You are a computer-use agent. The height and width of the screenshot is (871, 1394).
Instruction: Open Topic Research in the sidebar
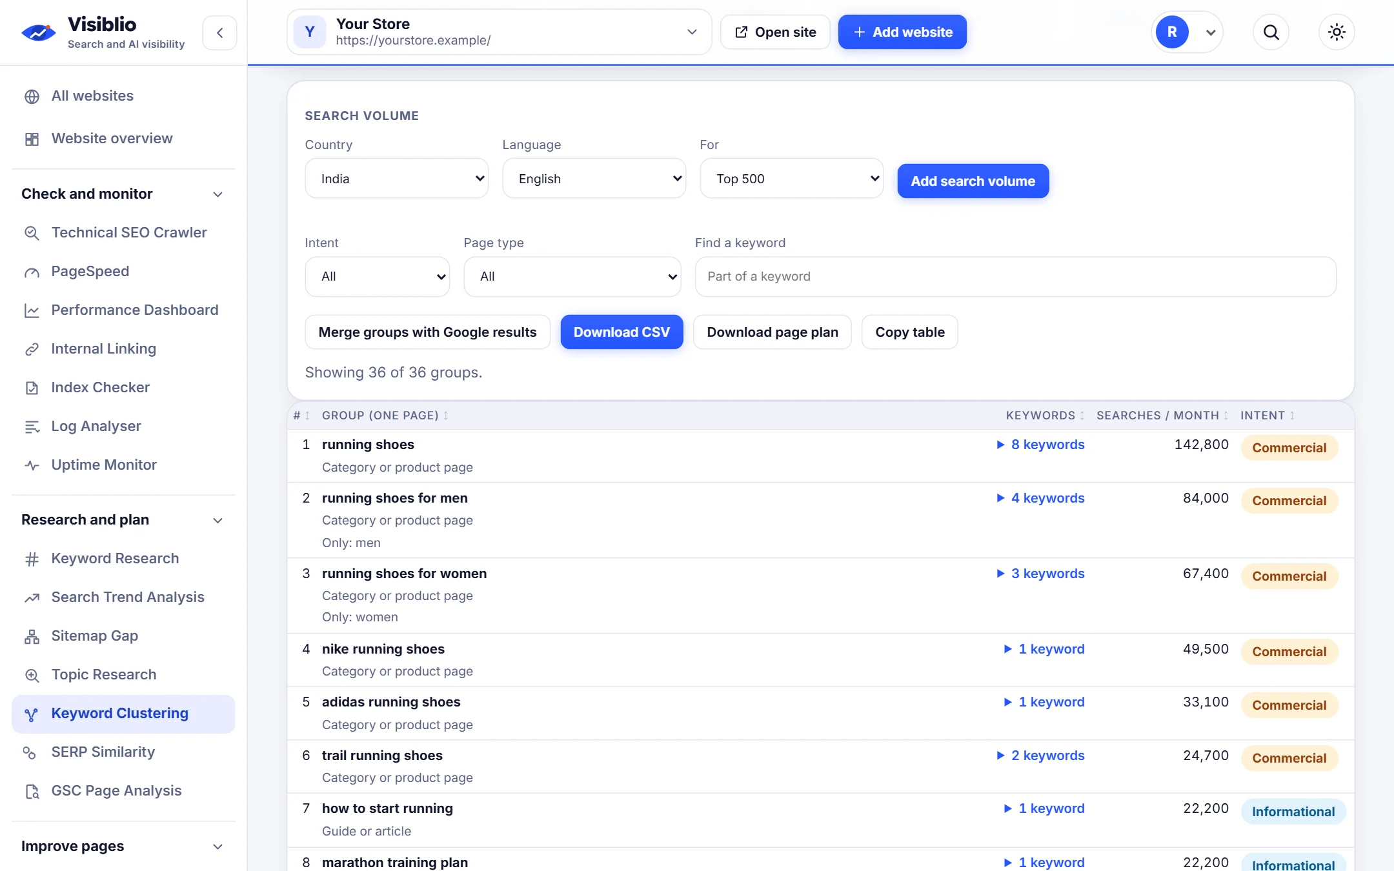[123, 675]
